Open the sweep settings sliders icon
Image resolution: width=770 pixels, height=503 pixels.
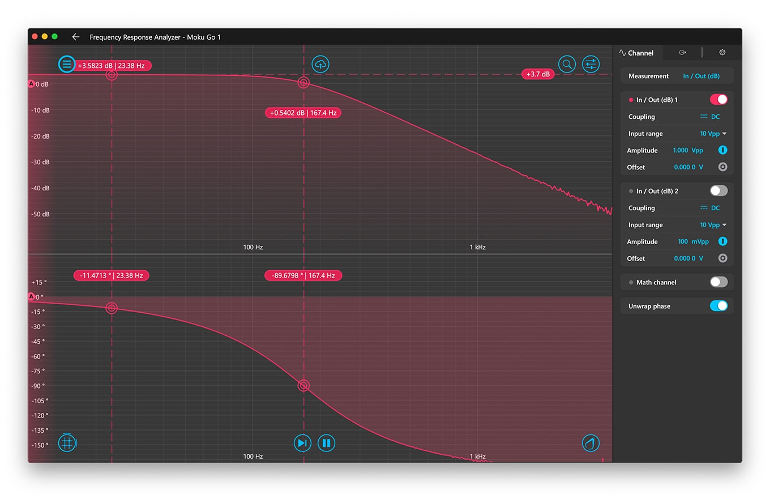point(591,64)
